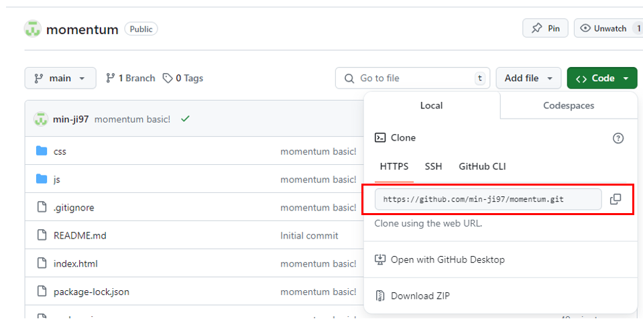Switch to the Codespaces tab
The height and width of the screenshot is (323, 643).
click(x=569, y=105)
